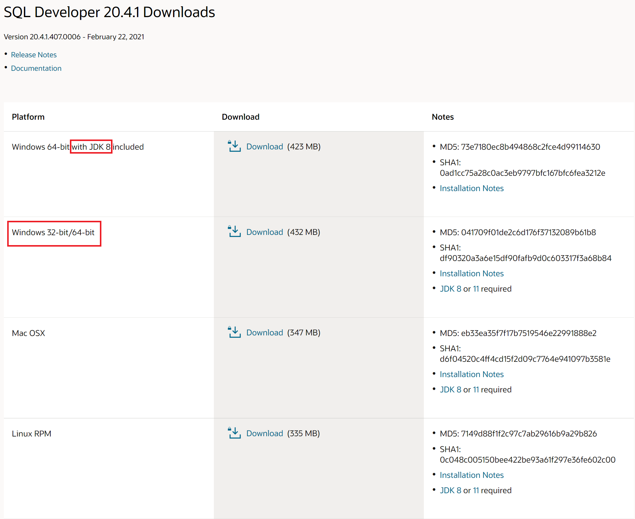Click download icon in Linux RPM row
The height and width of the screenshot is (519, 635).
(x=234, y=433)
